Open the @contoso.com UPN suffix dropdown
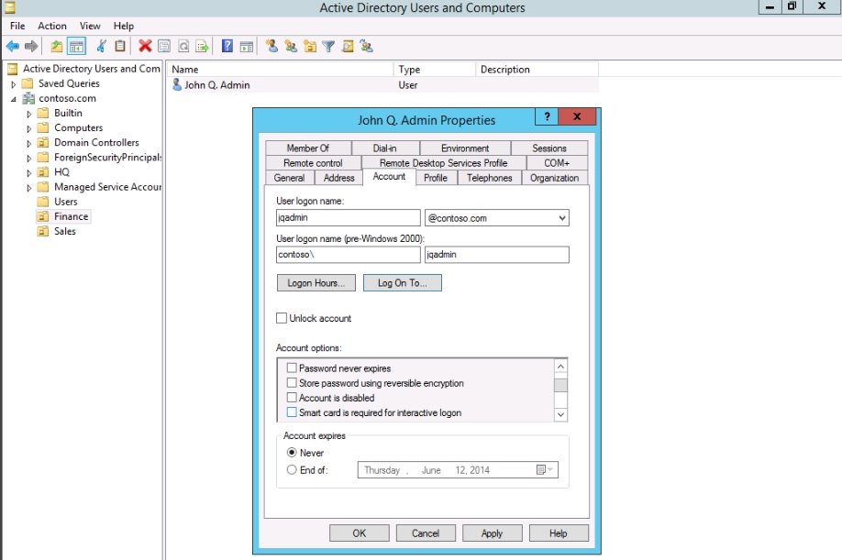This screenshot has width=842, height=560. (560, 218)
